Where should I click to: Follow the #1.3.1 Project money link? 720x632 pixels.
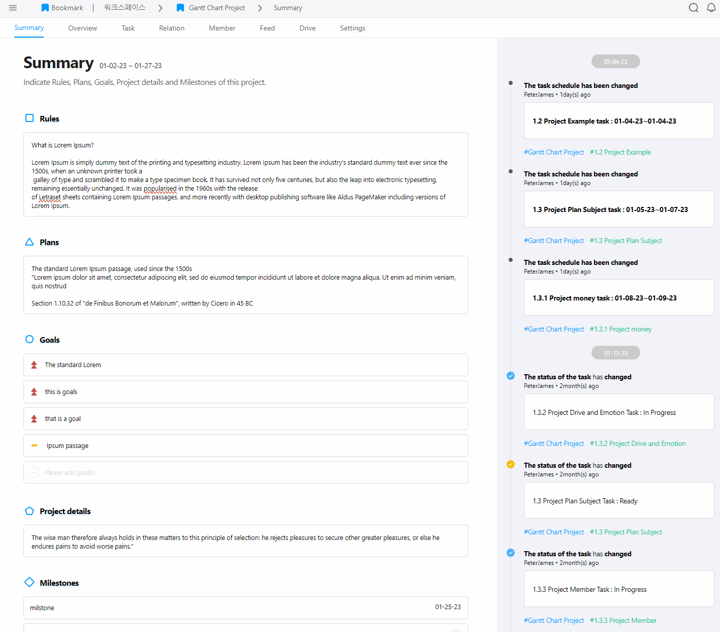620,329
